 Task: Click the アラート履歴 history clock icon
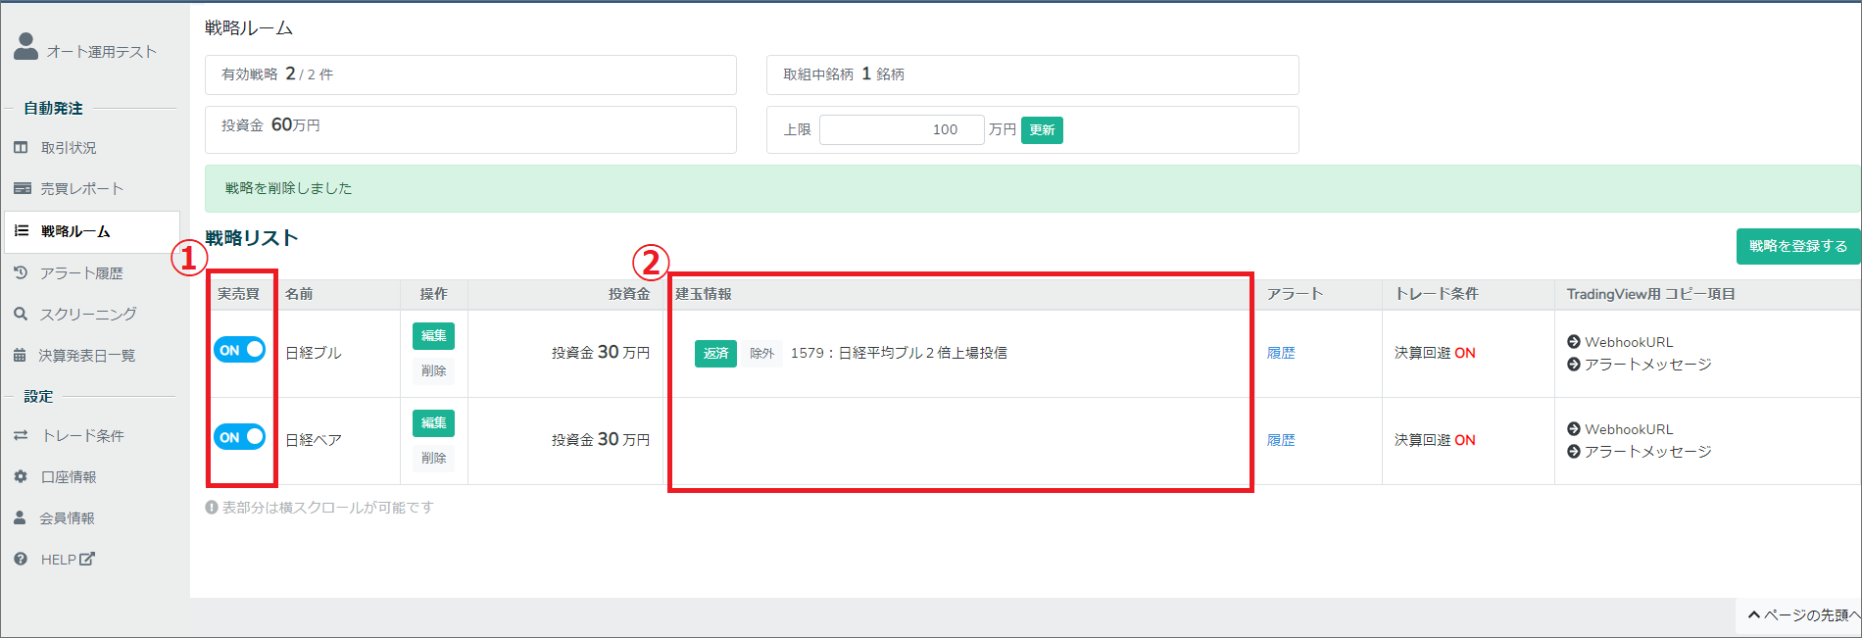(x=21, y=272)
